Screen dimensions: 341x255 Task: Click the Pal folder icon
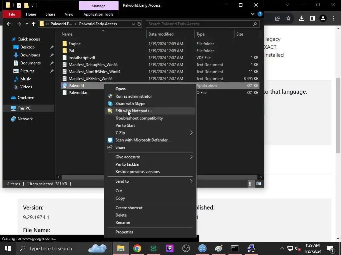point(64,50)
